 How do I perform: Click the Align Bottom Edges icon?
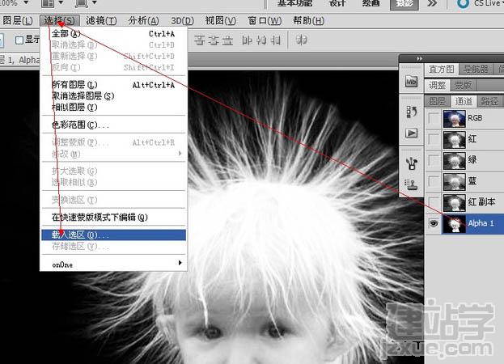228,40
